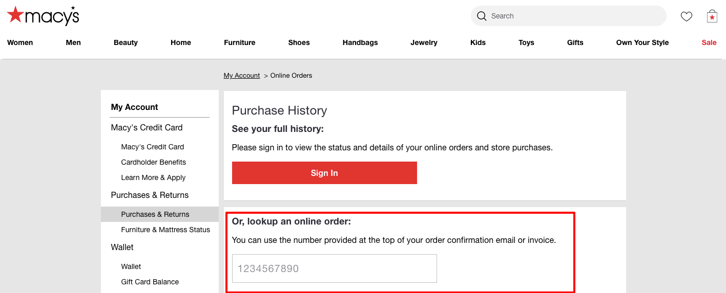Focus the order number input field
726x293 pixels.
coord(335,268)
